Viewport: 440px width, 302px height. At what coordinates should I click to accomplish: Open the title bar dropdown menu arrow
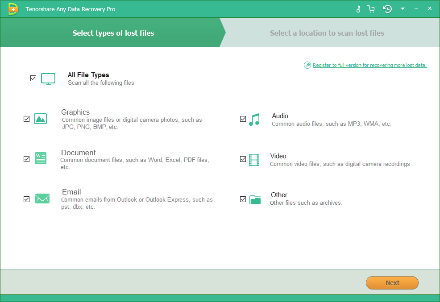tap(403, 8)
